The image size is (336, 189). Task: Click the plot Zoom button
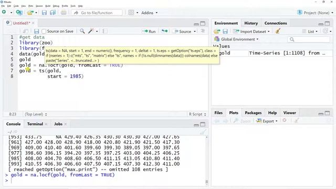(x=243, y=121)
